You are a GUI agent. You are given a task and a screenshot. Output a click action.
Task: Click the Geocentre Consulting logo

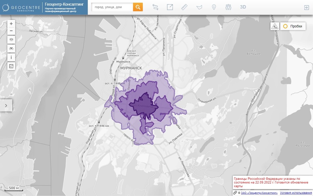pyautogui.click(x=21, y=7)
